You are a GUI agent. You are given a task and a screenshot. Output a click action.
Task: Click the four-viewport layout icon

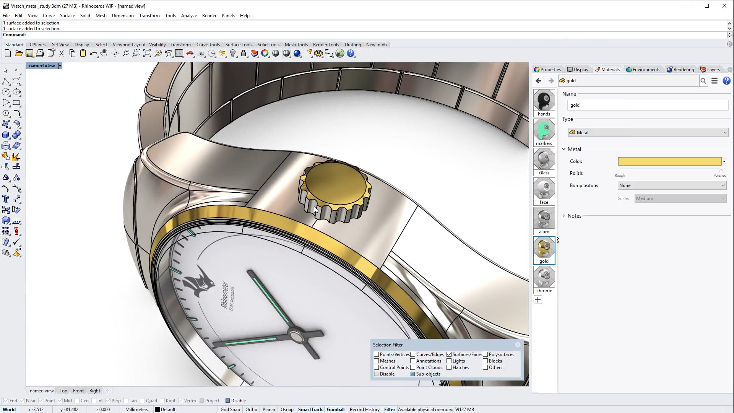(x=179, y=54)
